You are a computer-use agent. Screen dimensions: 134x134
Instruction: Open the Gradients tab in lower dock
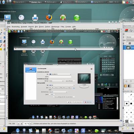coord(129,86)
